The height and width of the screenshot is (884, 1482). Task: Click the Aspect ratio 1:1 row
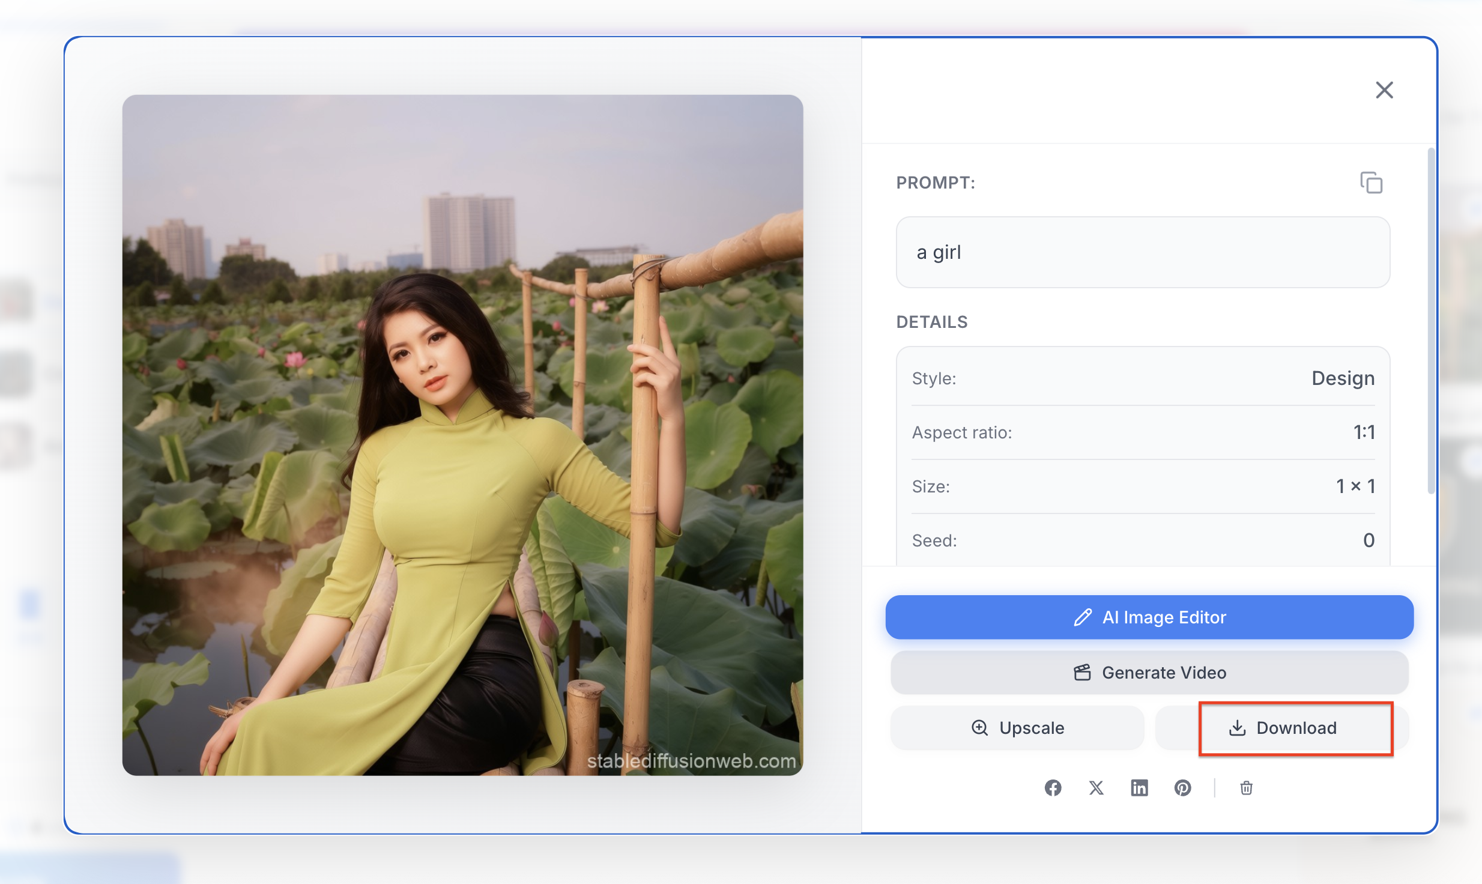[x=1142, y=432]
